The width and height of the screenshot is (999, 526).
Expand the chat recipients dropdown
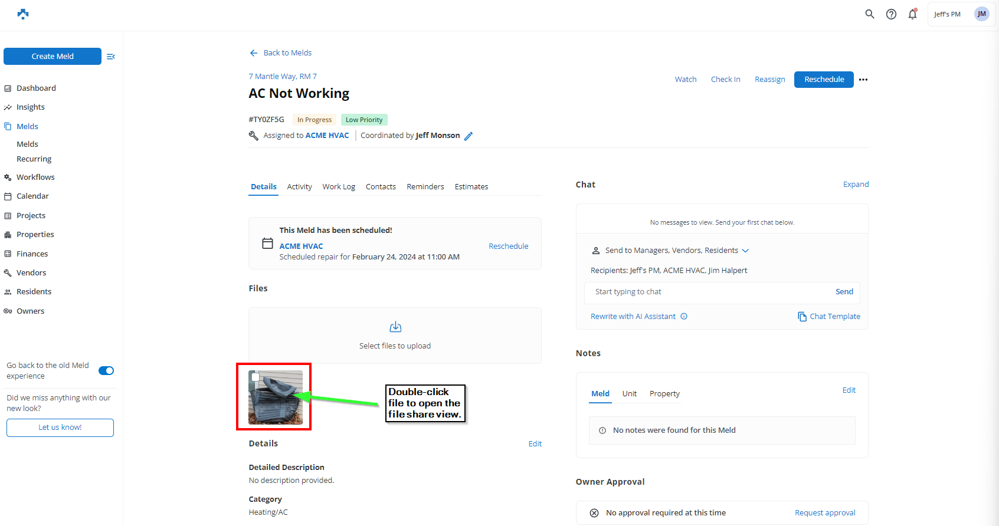[x=745, y=251]
